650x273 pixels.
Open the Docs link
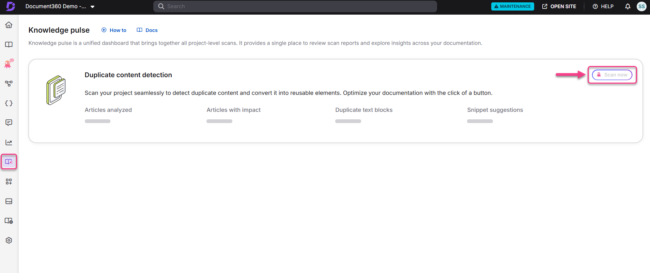(147, 30)
